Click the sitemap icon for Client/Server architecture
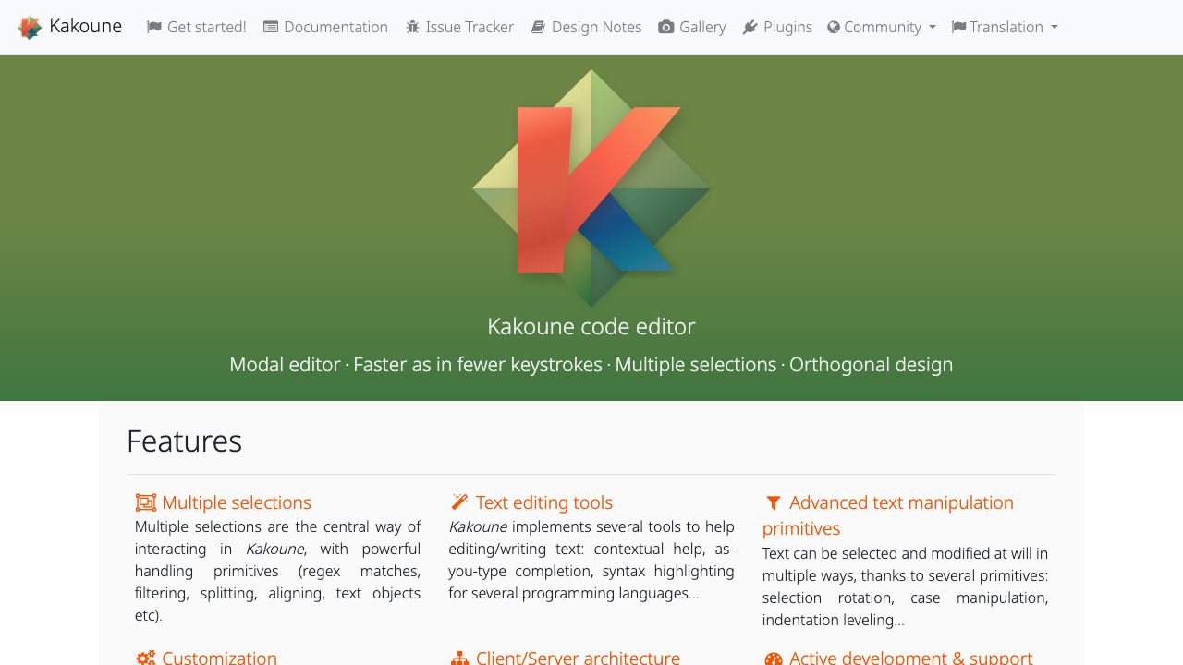This screenshot has height=665, width=1183. (x=459, y=659)
